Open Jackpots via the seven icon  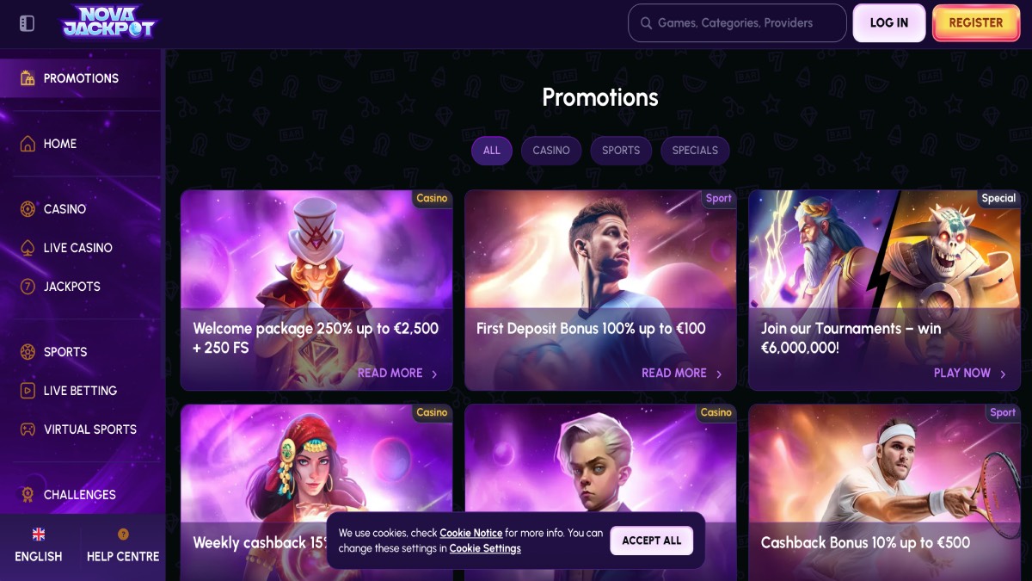click(x=28, y=287)
